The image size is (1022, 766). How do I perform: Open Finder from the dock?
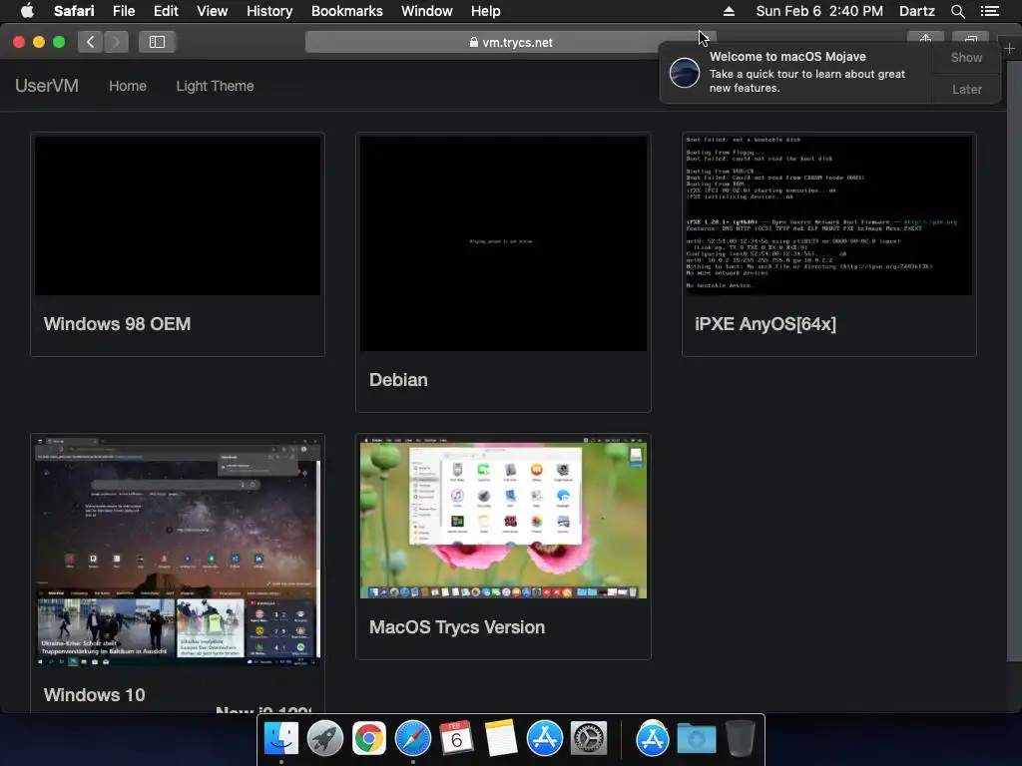[x=280, y=739]
